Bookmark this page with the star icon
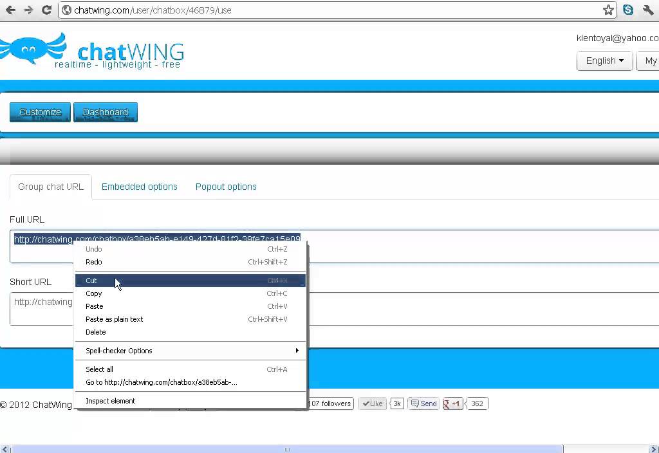Screen dimensions: 659x453 [x=608, y=10]
